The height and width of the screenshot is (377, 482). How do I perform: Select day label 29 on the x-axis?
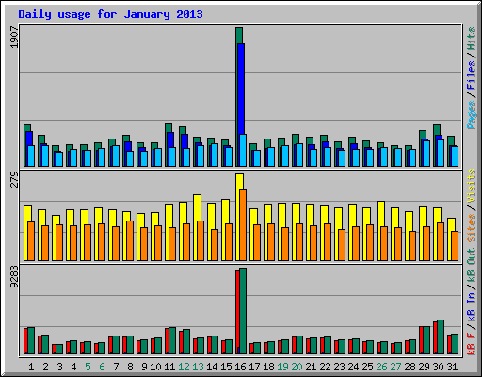tap(424, 367)
